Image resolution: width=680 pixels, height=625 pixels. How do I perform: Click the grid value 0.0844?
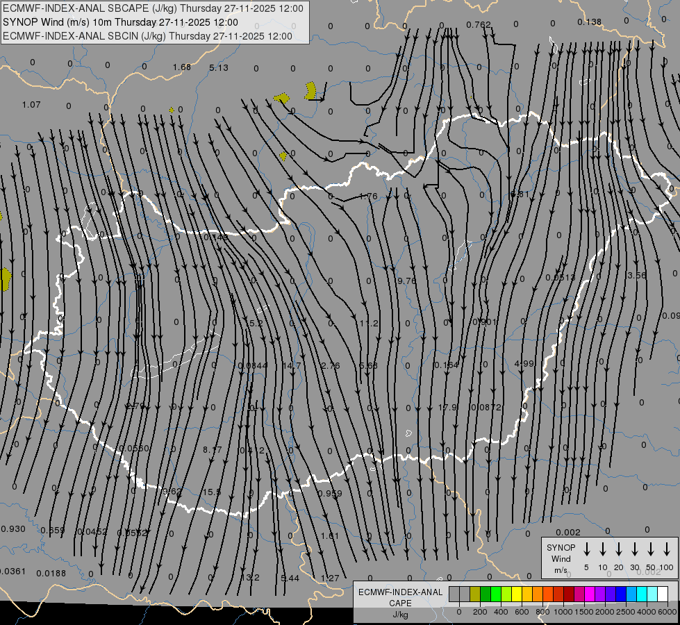click(x=253, y=366)
